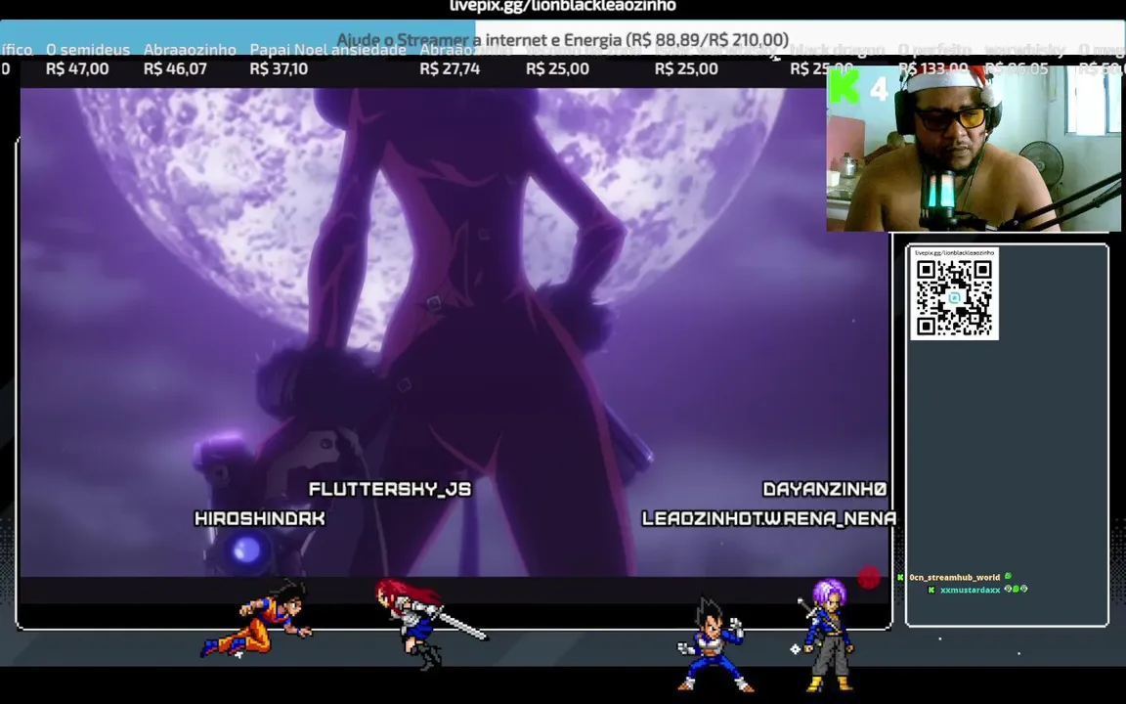
Task: Click the donation amount "R$ 37,10"
Action: coord(279,69)
